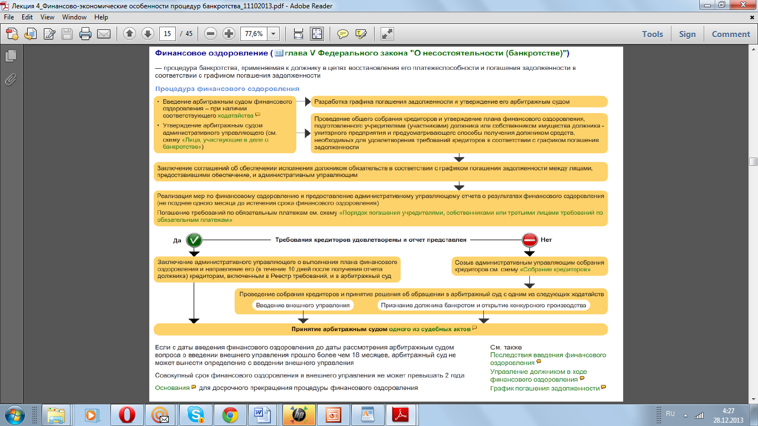Screen dimensions: 758x426
Task: Select the Highlight text tool
Action: 361,34
